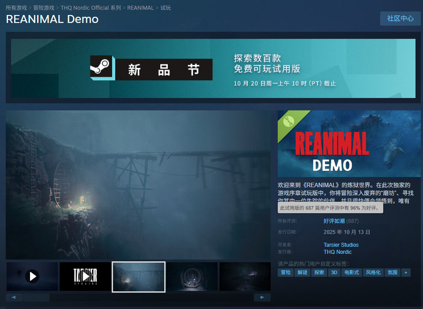Click the 发行日期 label
This screenshot has width=423, height=309.
click(x=287, y=232)
